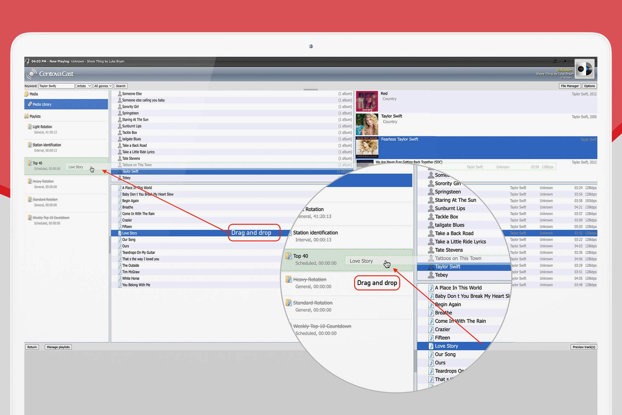Viewport: 622px width, 415px height.
Task: Select artist Sunburnt Lips
Action: pos(132,126)
